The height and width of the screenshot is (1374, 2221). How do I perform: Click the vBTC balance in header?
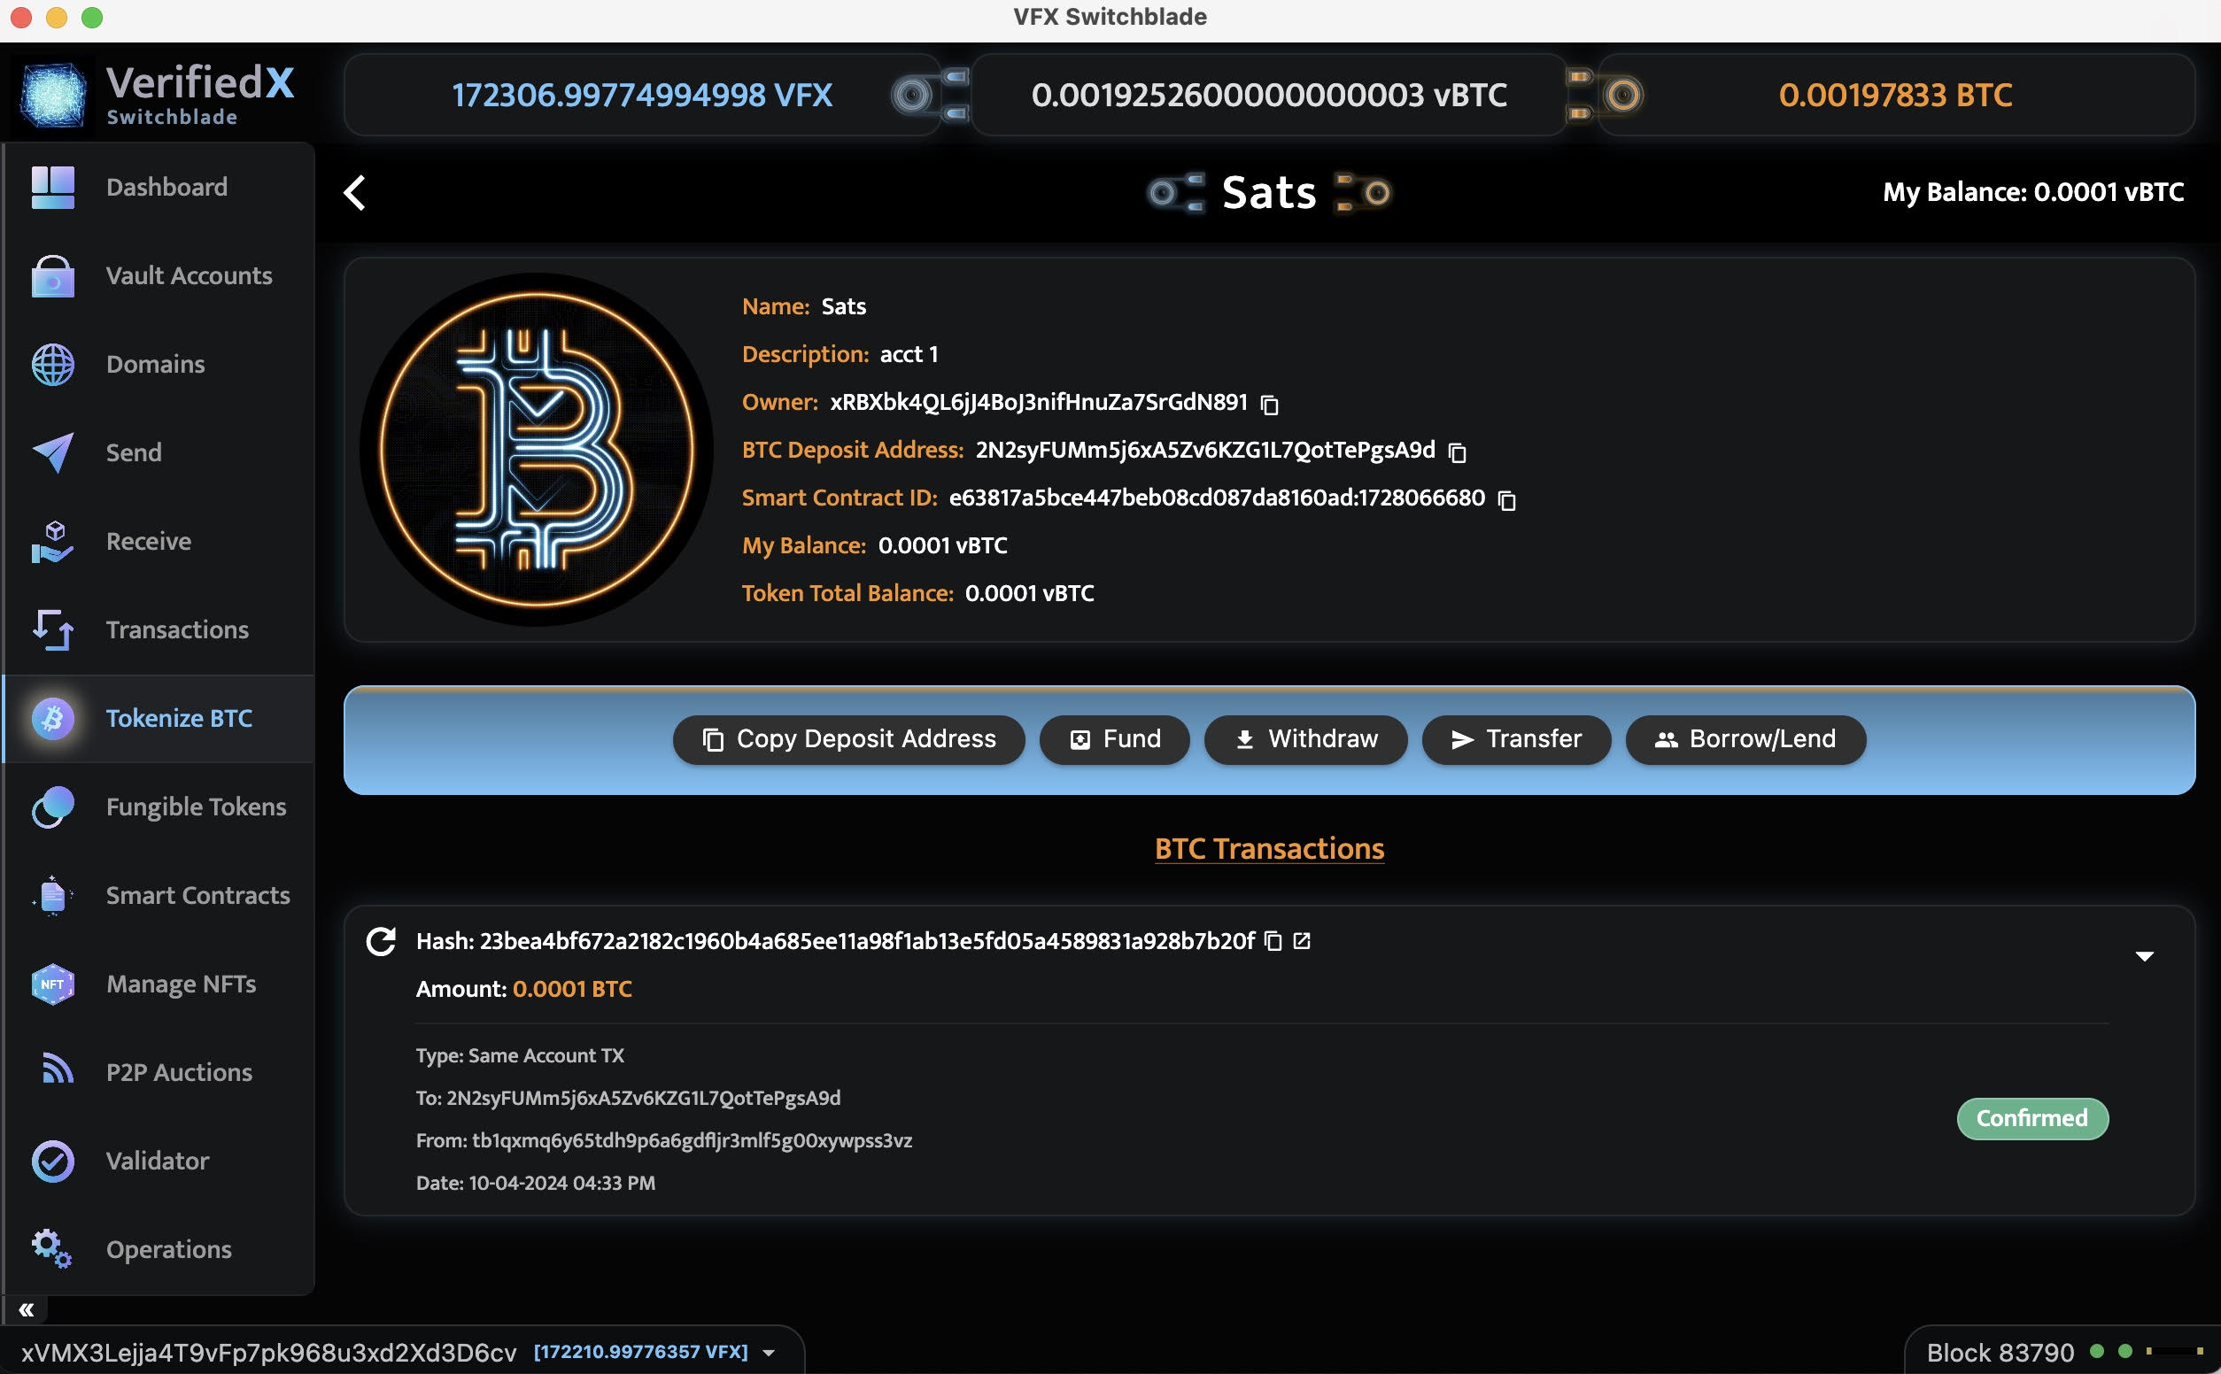click(1270, 95)
